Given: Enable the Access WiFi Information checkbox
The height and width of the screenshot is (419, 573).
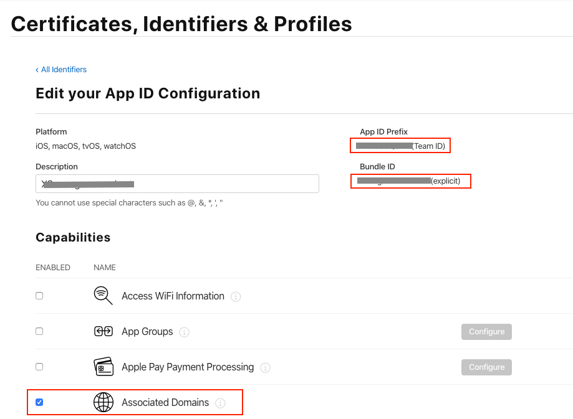Looking at the screenshot, I should point(39,296).
